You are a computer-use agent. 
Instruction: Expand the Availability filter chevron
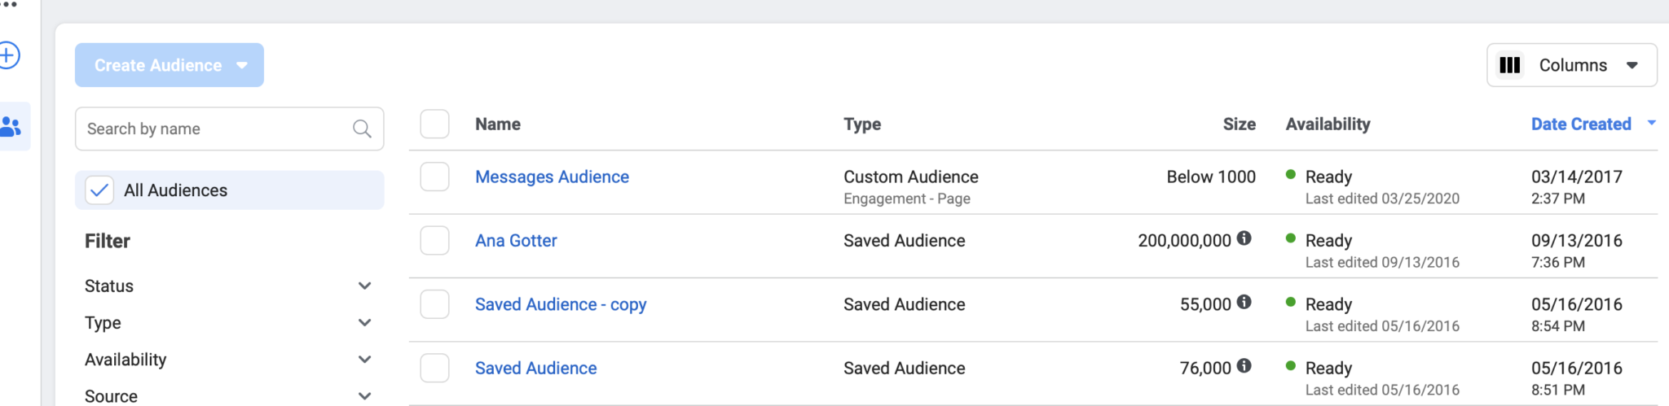(x=364, y=360)
